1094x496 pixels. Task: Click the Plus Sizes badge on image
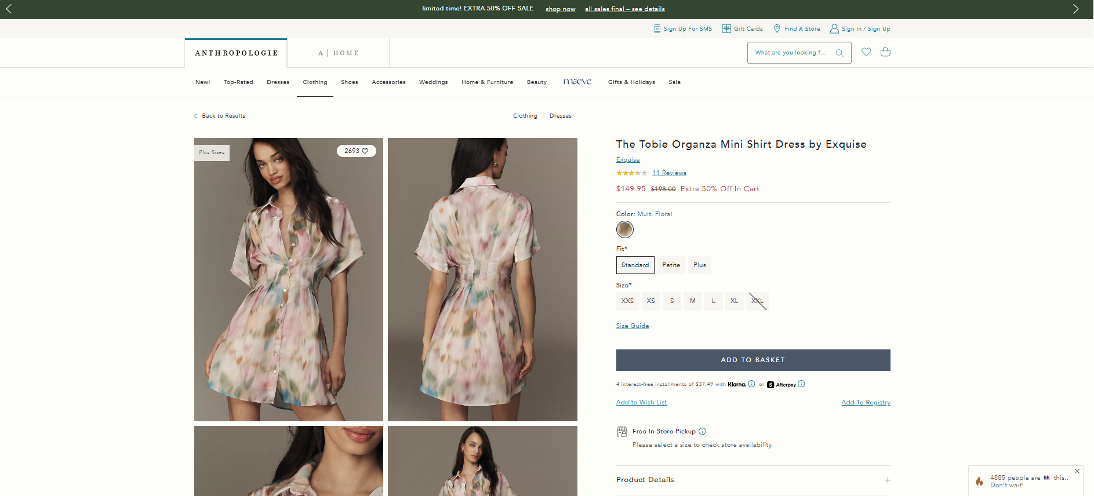[212, 152]
